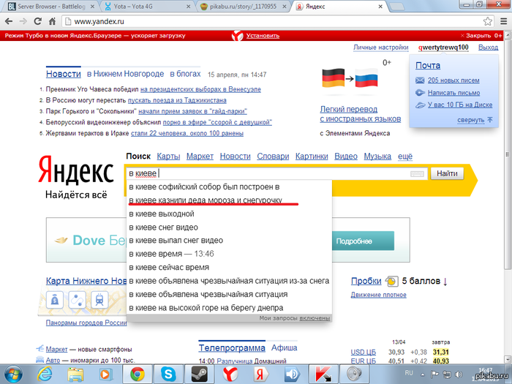Viewport: 512px width, 384px height.
Task: Launch Google Chrome from the taskbar
Action: click(x=137, y=374)
